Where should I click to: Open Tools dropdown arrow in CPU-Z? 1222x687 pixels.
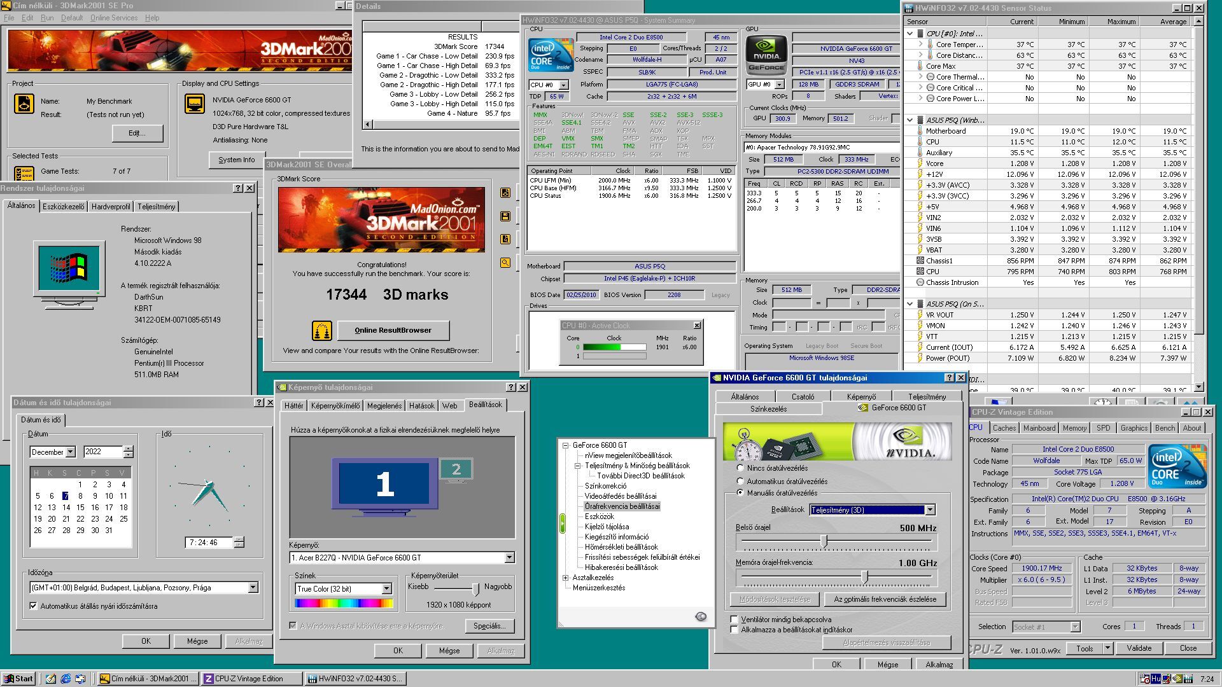pos(1107,648)
